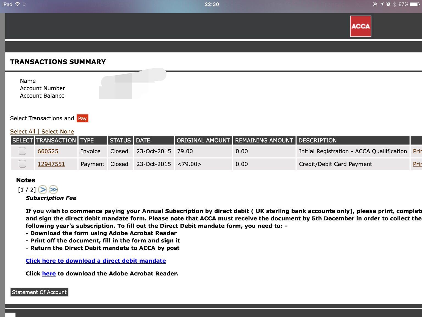Click Print link in invoice 660525 row

[x=417, y=151]
